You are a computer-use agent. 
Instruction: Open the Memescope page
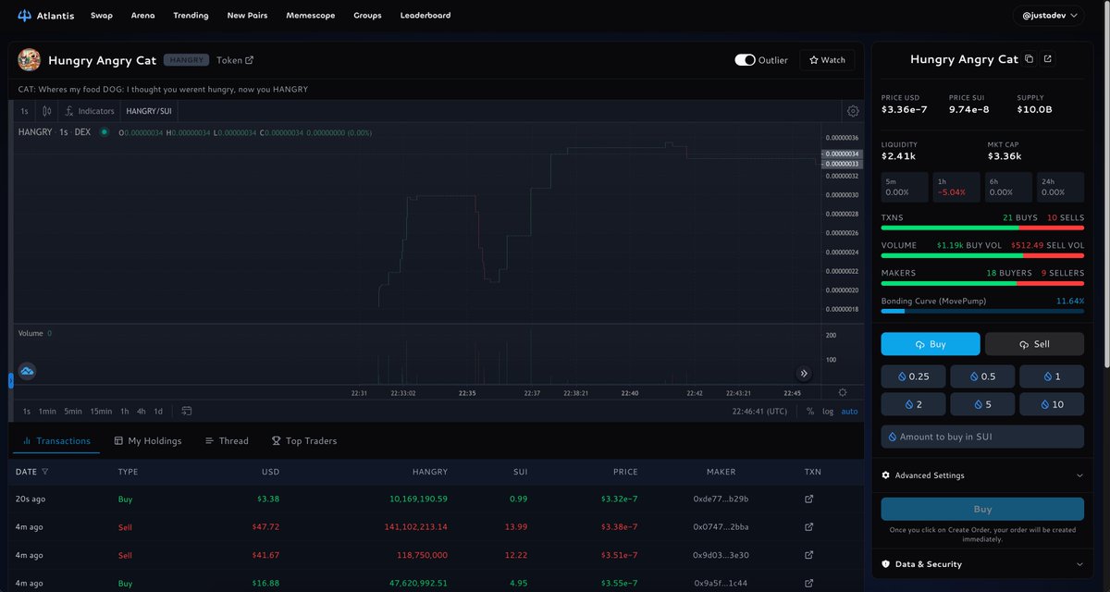click(x=311, y=16)
